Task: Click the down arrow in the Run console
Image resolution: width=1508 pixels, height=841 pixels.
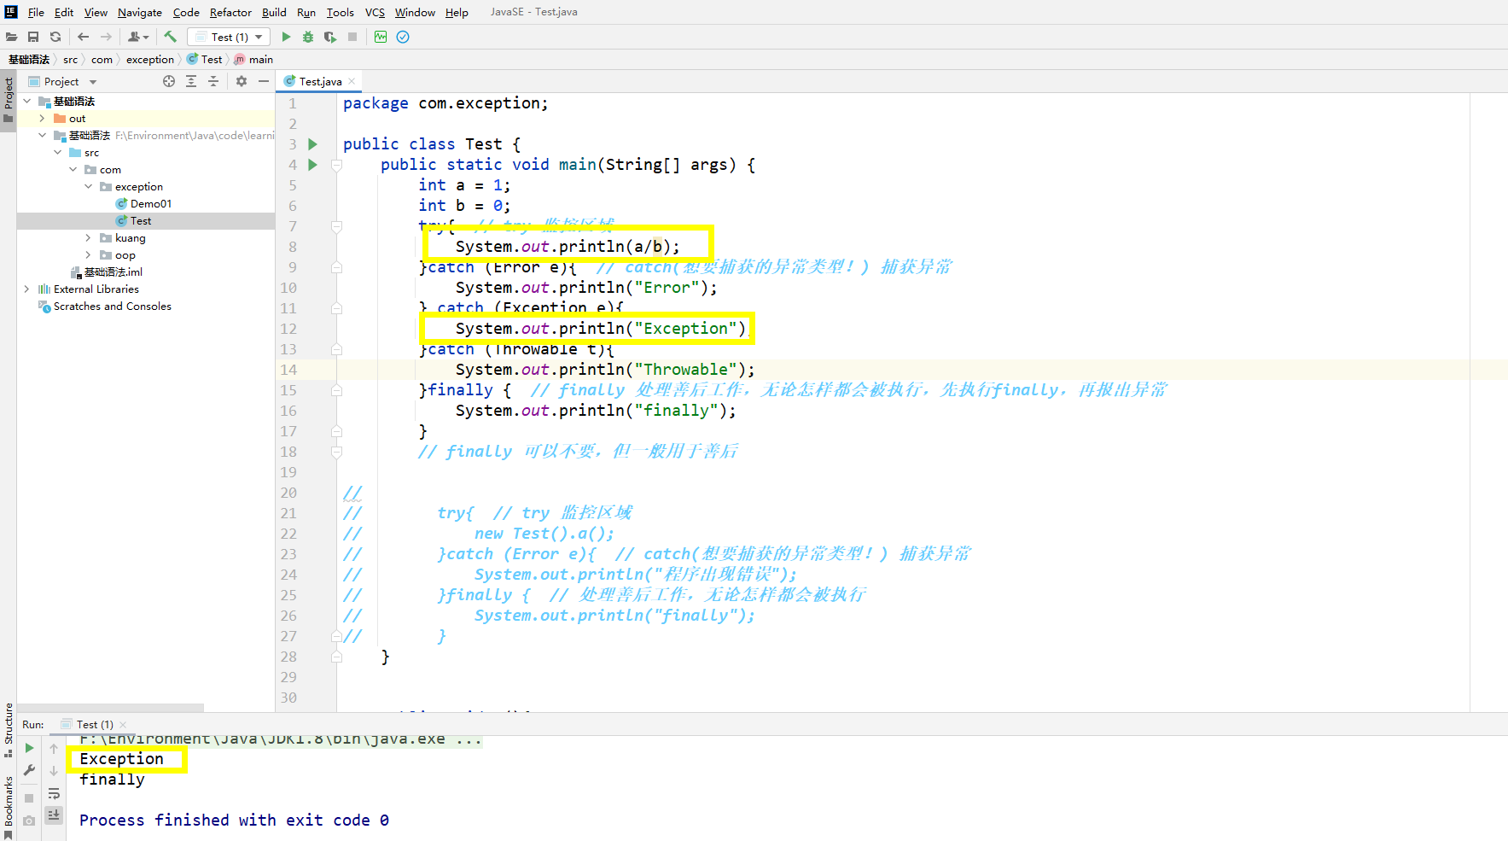Action: click(x=54, y=771)
